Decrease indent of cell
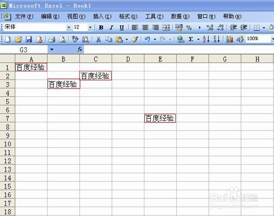Screen dimensions: 274x216 [233, 27]
